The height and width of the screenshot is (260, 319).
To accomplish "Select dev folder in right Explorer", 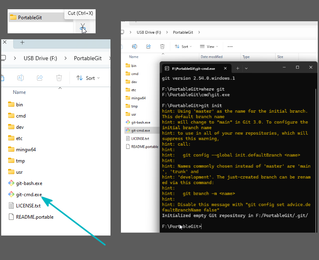I will tap(131, 82).
